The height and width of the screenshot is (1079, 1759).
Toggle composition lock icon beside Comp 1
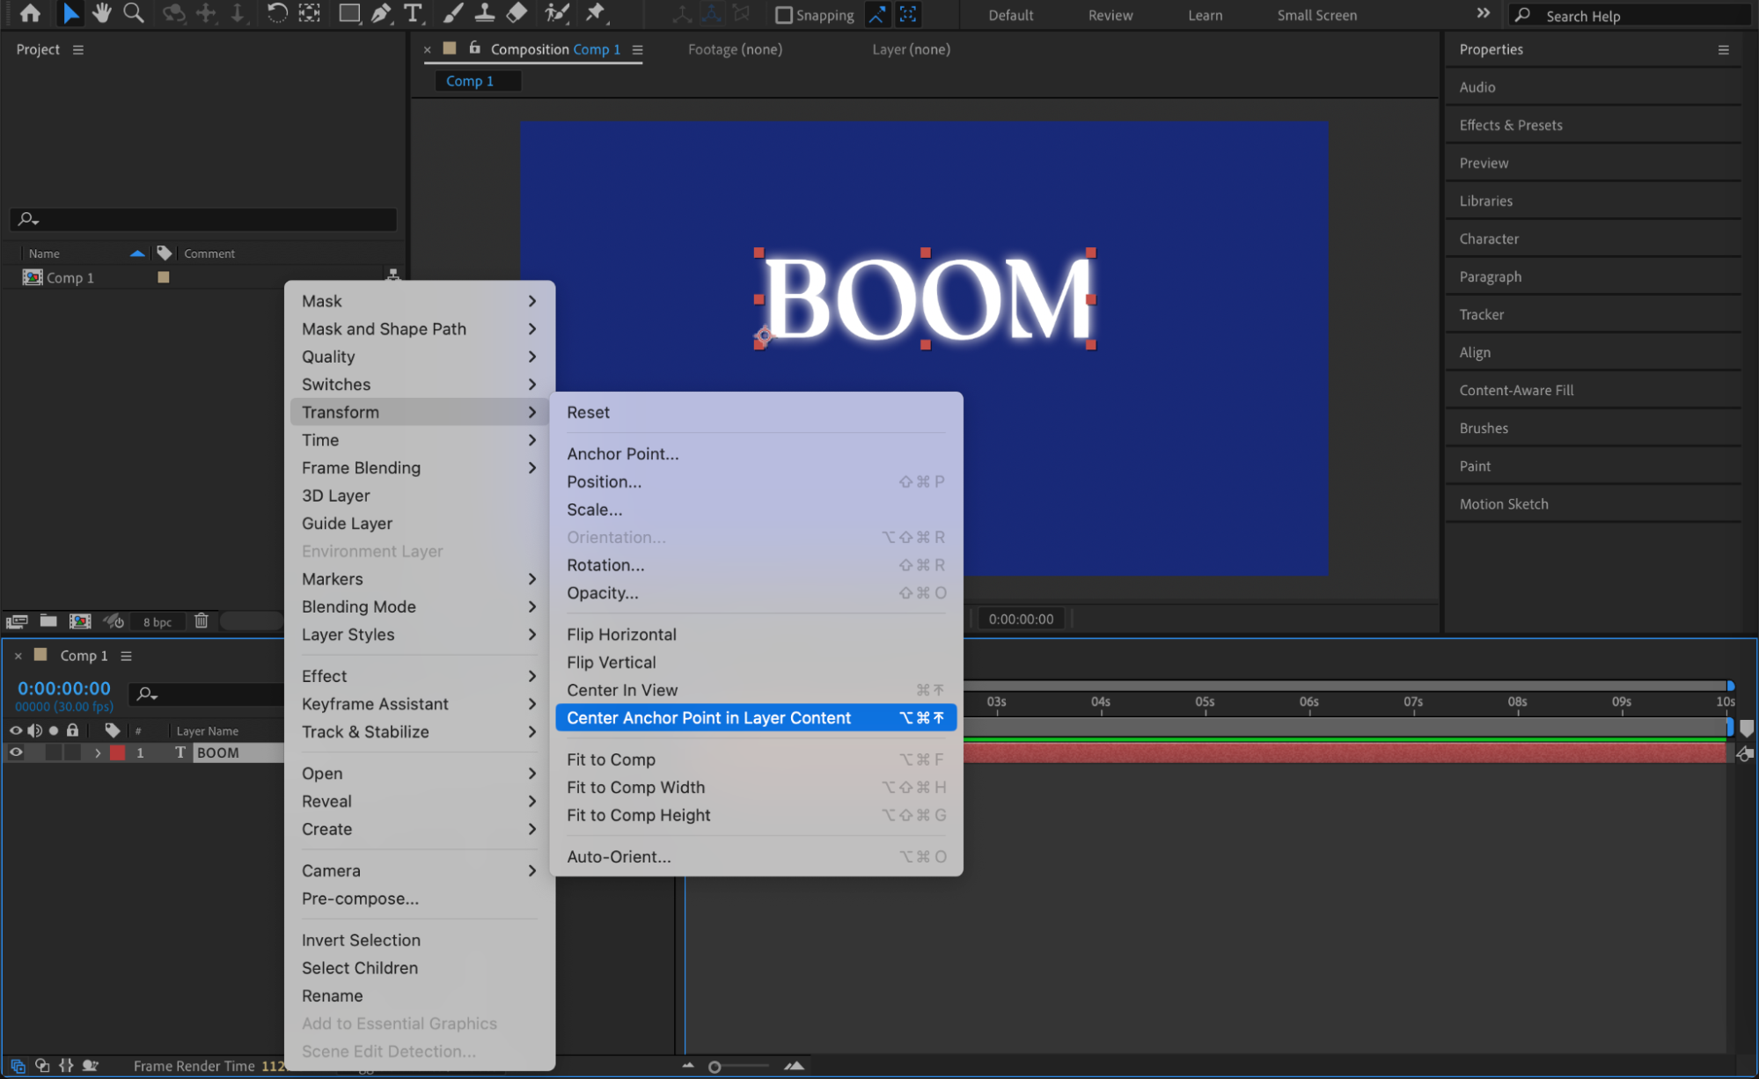click(475, 49)
